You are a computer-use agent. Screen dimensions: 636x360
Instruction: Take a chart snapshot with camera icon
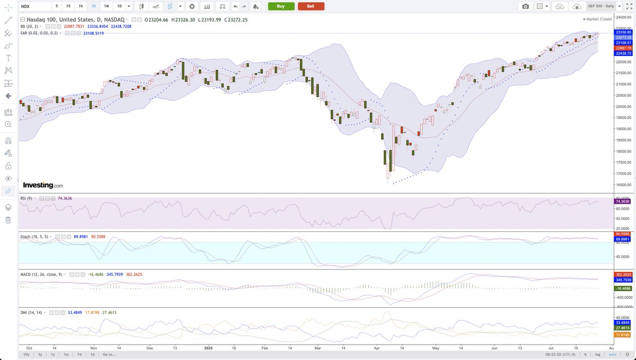(525, 6)
